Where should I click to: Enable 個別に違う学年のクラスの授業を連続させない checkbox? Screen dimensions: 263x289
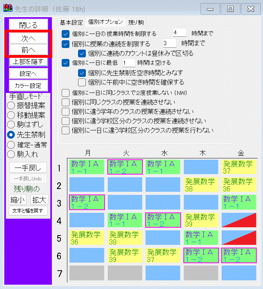click(66, 112)
